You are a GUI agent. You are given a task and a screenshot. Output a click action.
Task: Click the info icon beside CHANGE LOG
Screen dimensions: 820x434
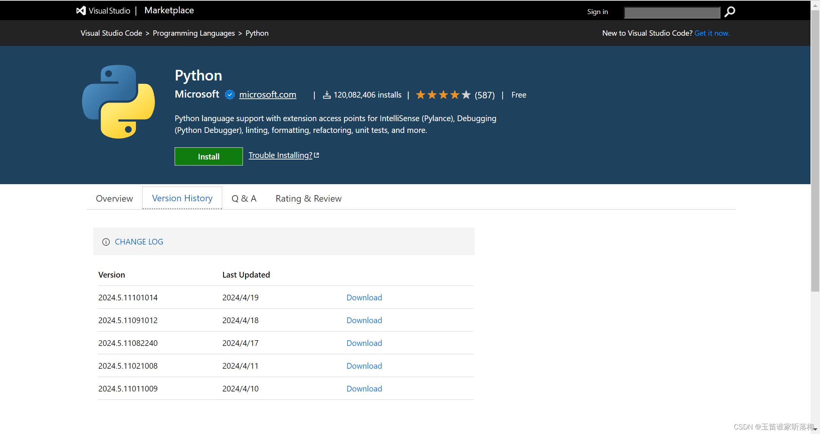pos(106,242)
